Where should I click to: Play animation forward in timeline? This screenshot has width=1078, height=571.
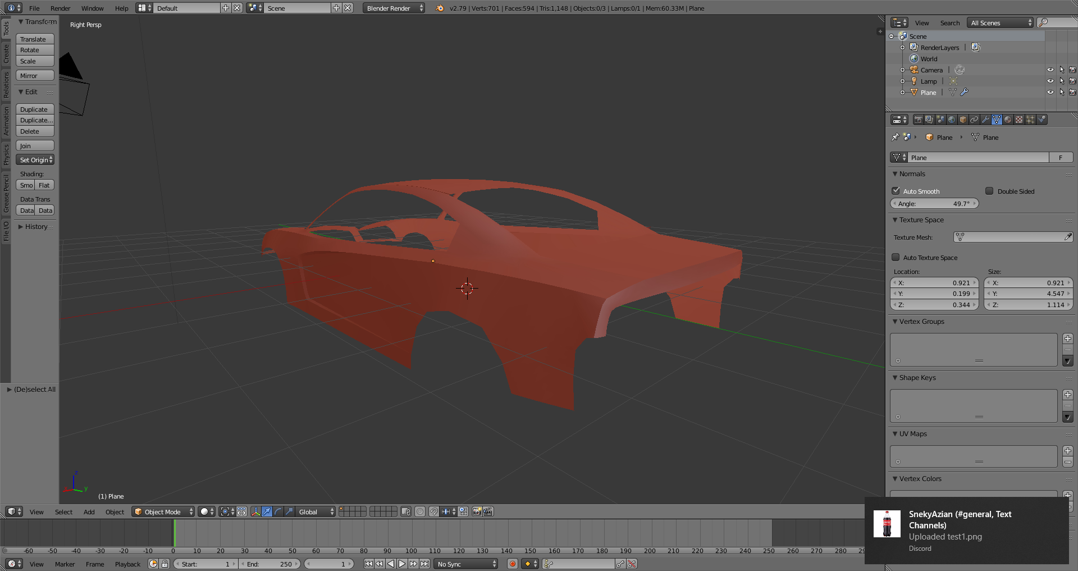click(x=402, y=564)
